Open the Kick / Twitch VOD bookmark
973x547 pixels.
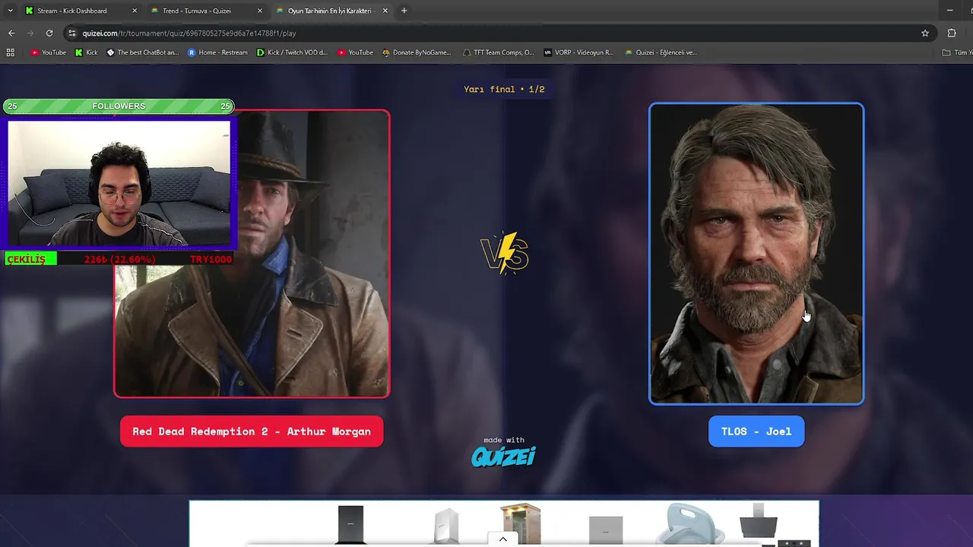point(292,52)
